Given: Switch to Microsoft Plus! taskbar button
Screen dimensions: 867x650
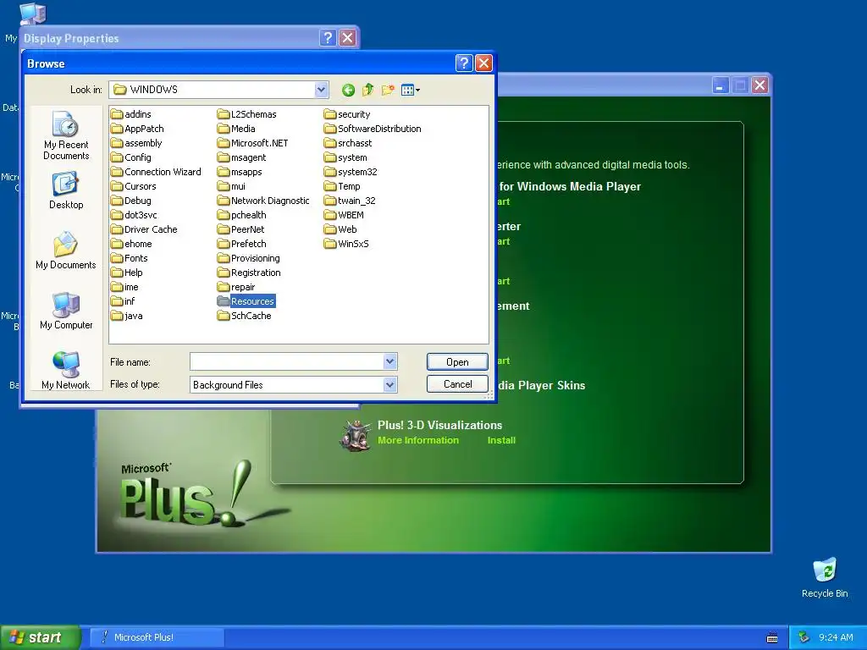Looking at the screenshot, I should 157,637.
